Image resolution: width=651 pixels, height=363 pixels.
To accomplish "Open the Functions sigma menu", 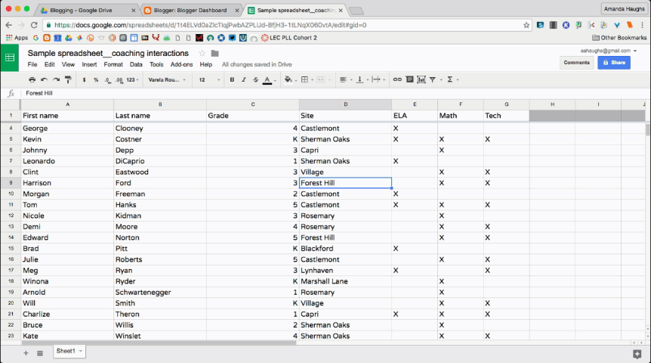I will [x=452, y=79].
